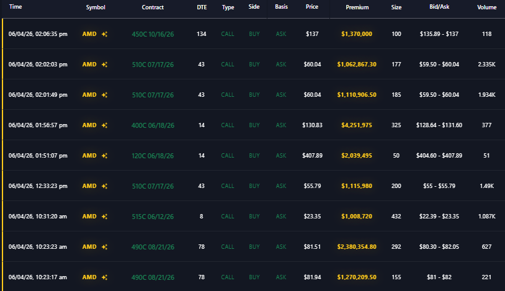Click the Basis column header
This screenshot has height=291, width=505.
click(x=281, y=7)
